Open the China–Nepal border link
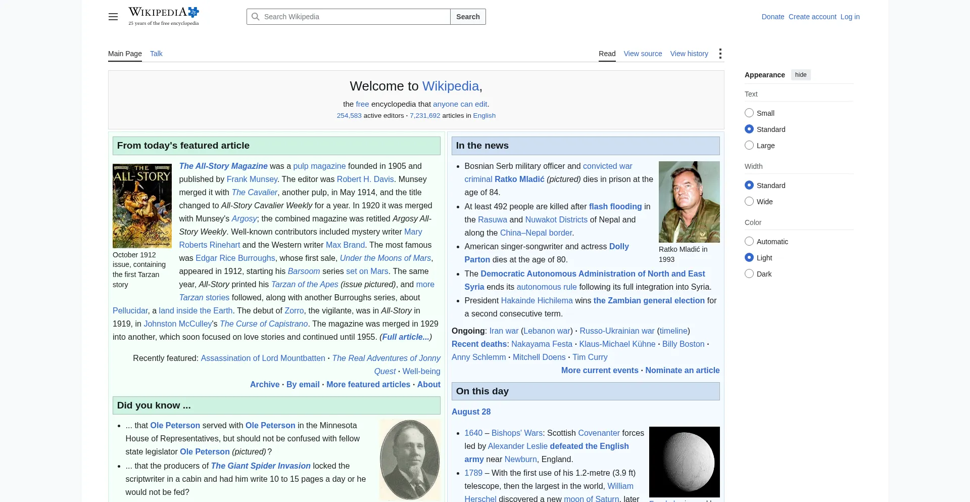The width and height of the screenshot is (970, 502). 536,233
